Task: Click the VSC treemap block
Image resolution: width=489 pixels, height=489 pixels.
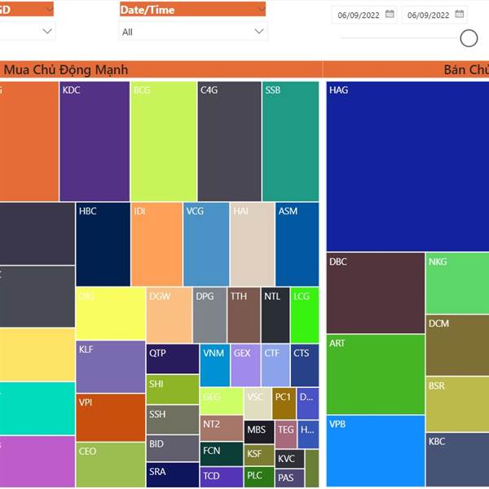Action: (x=258, y=403)
